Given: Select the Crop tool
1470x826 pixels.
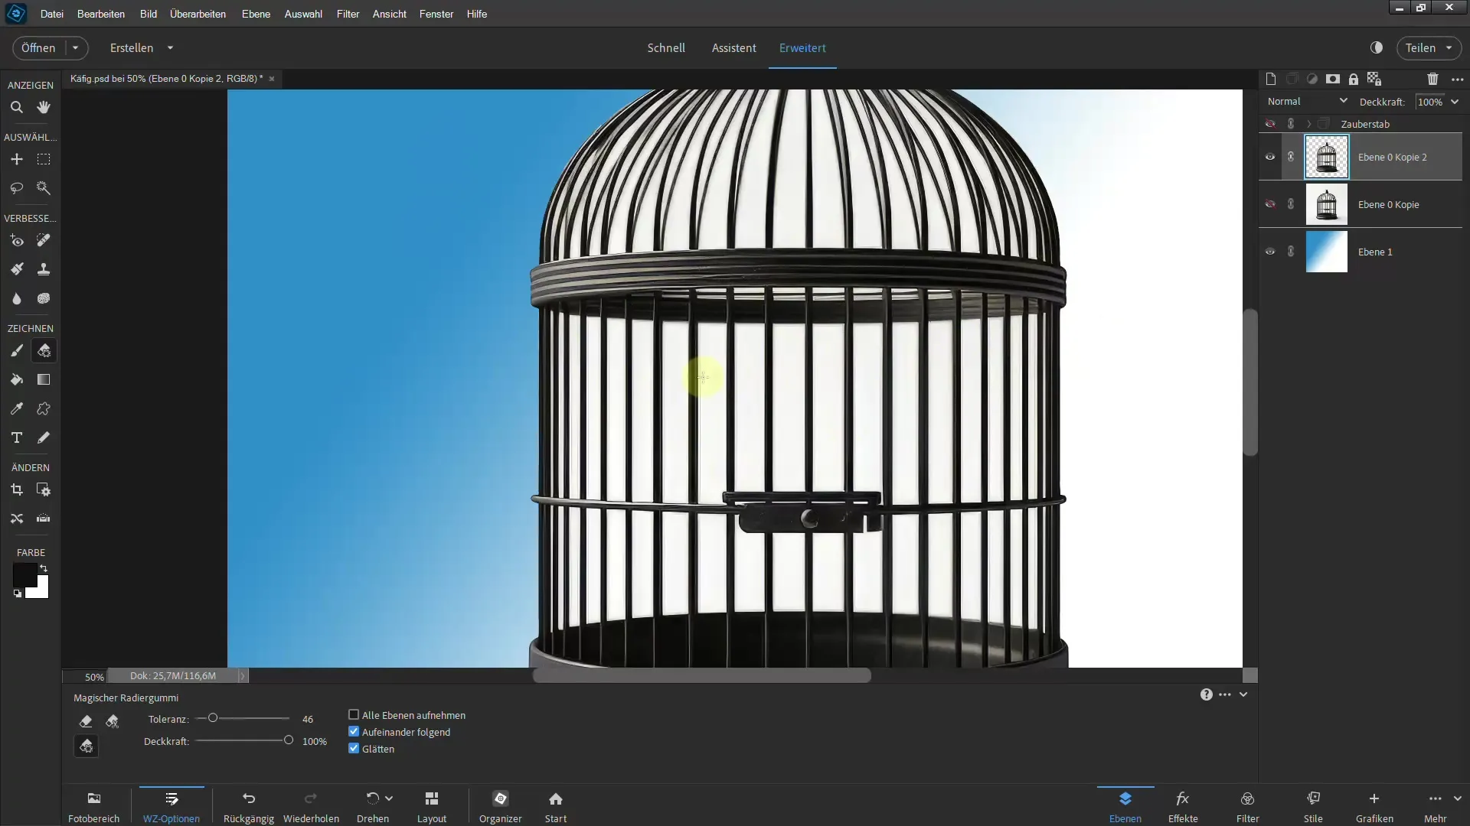Looking at the screenshot, I should (x=16, y=489).
